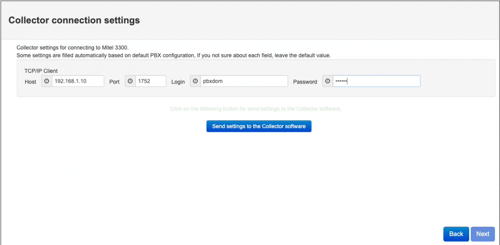Click the Port label text
Image resolution: width=500 pixels, height=245 pixels.
115,82
